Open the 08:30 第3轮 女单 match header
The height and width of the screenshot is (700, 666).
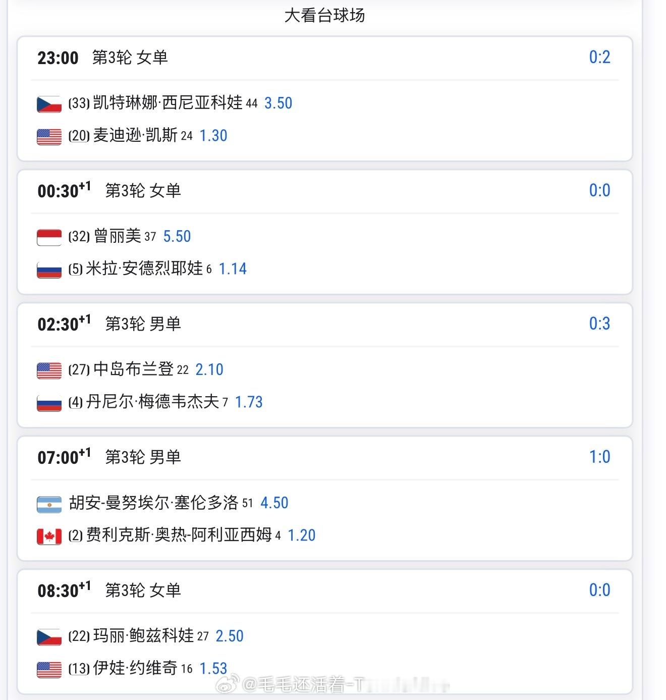(x=109, y=590)
